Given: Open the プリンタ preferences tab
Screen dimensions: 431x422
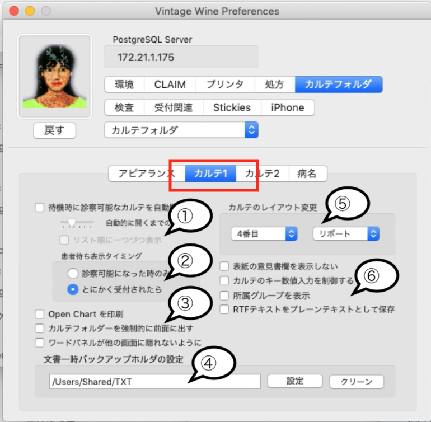Looking at the screenshot, I should click(x=224, y=85).
